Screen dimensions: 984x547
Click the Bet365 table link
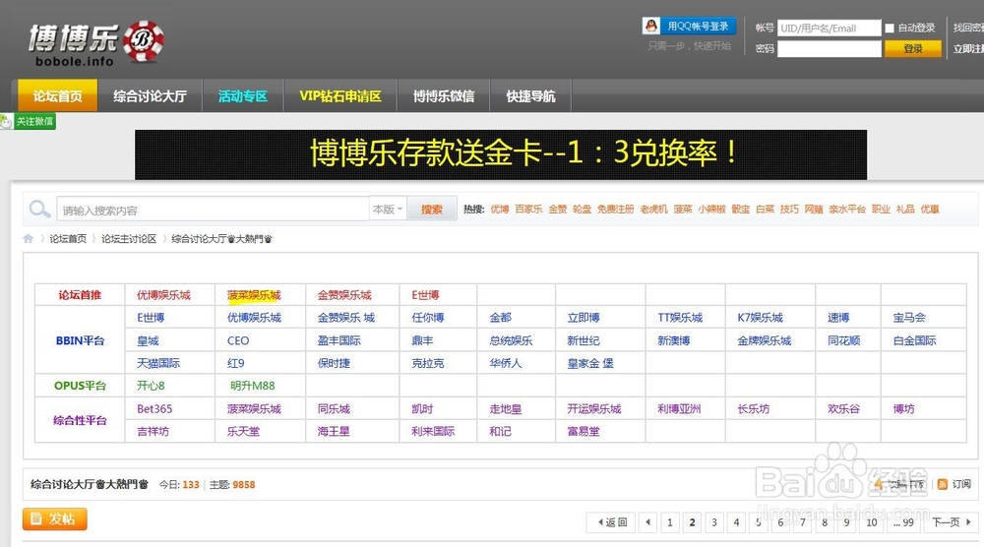[154, 409]
